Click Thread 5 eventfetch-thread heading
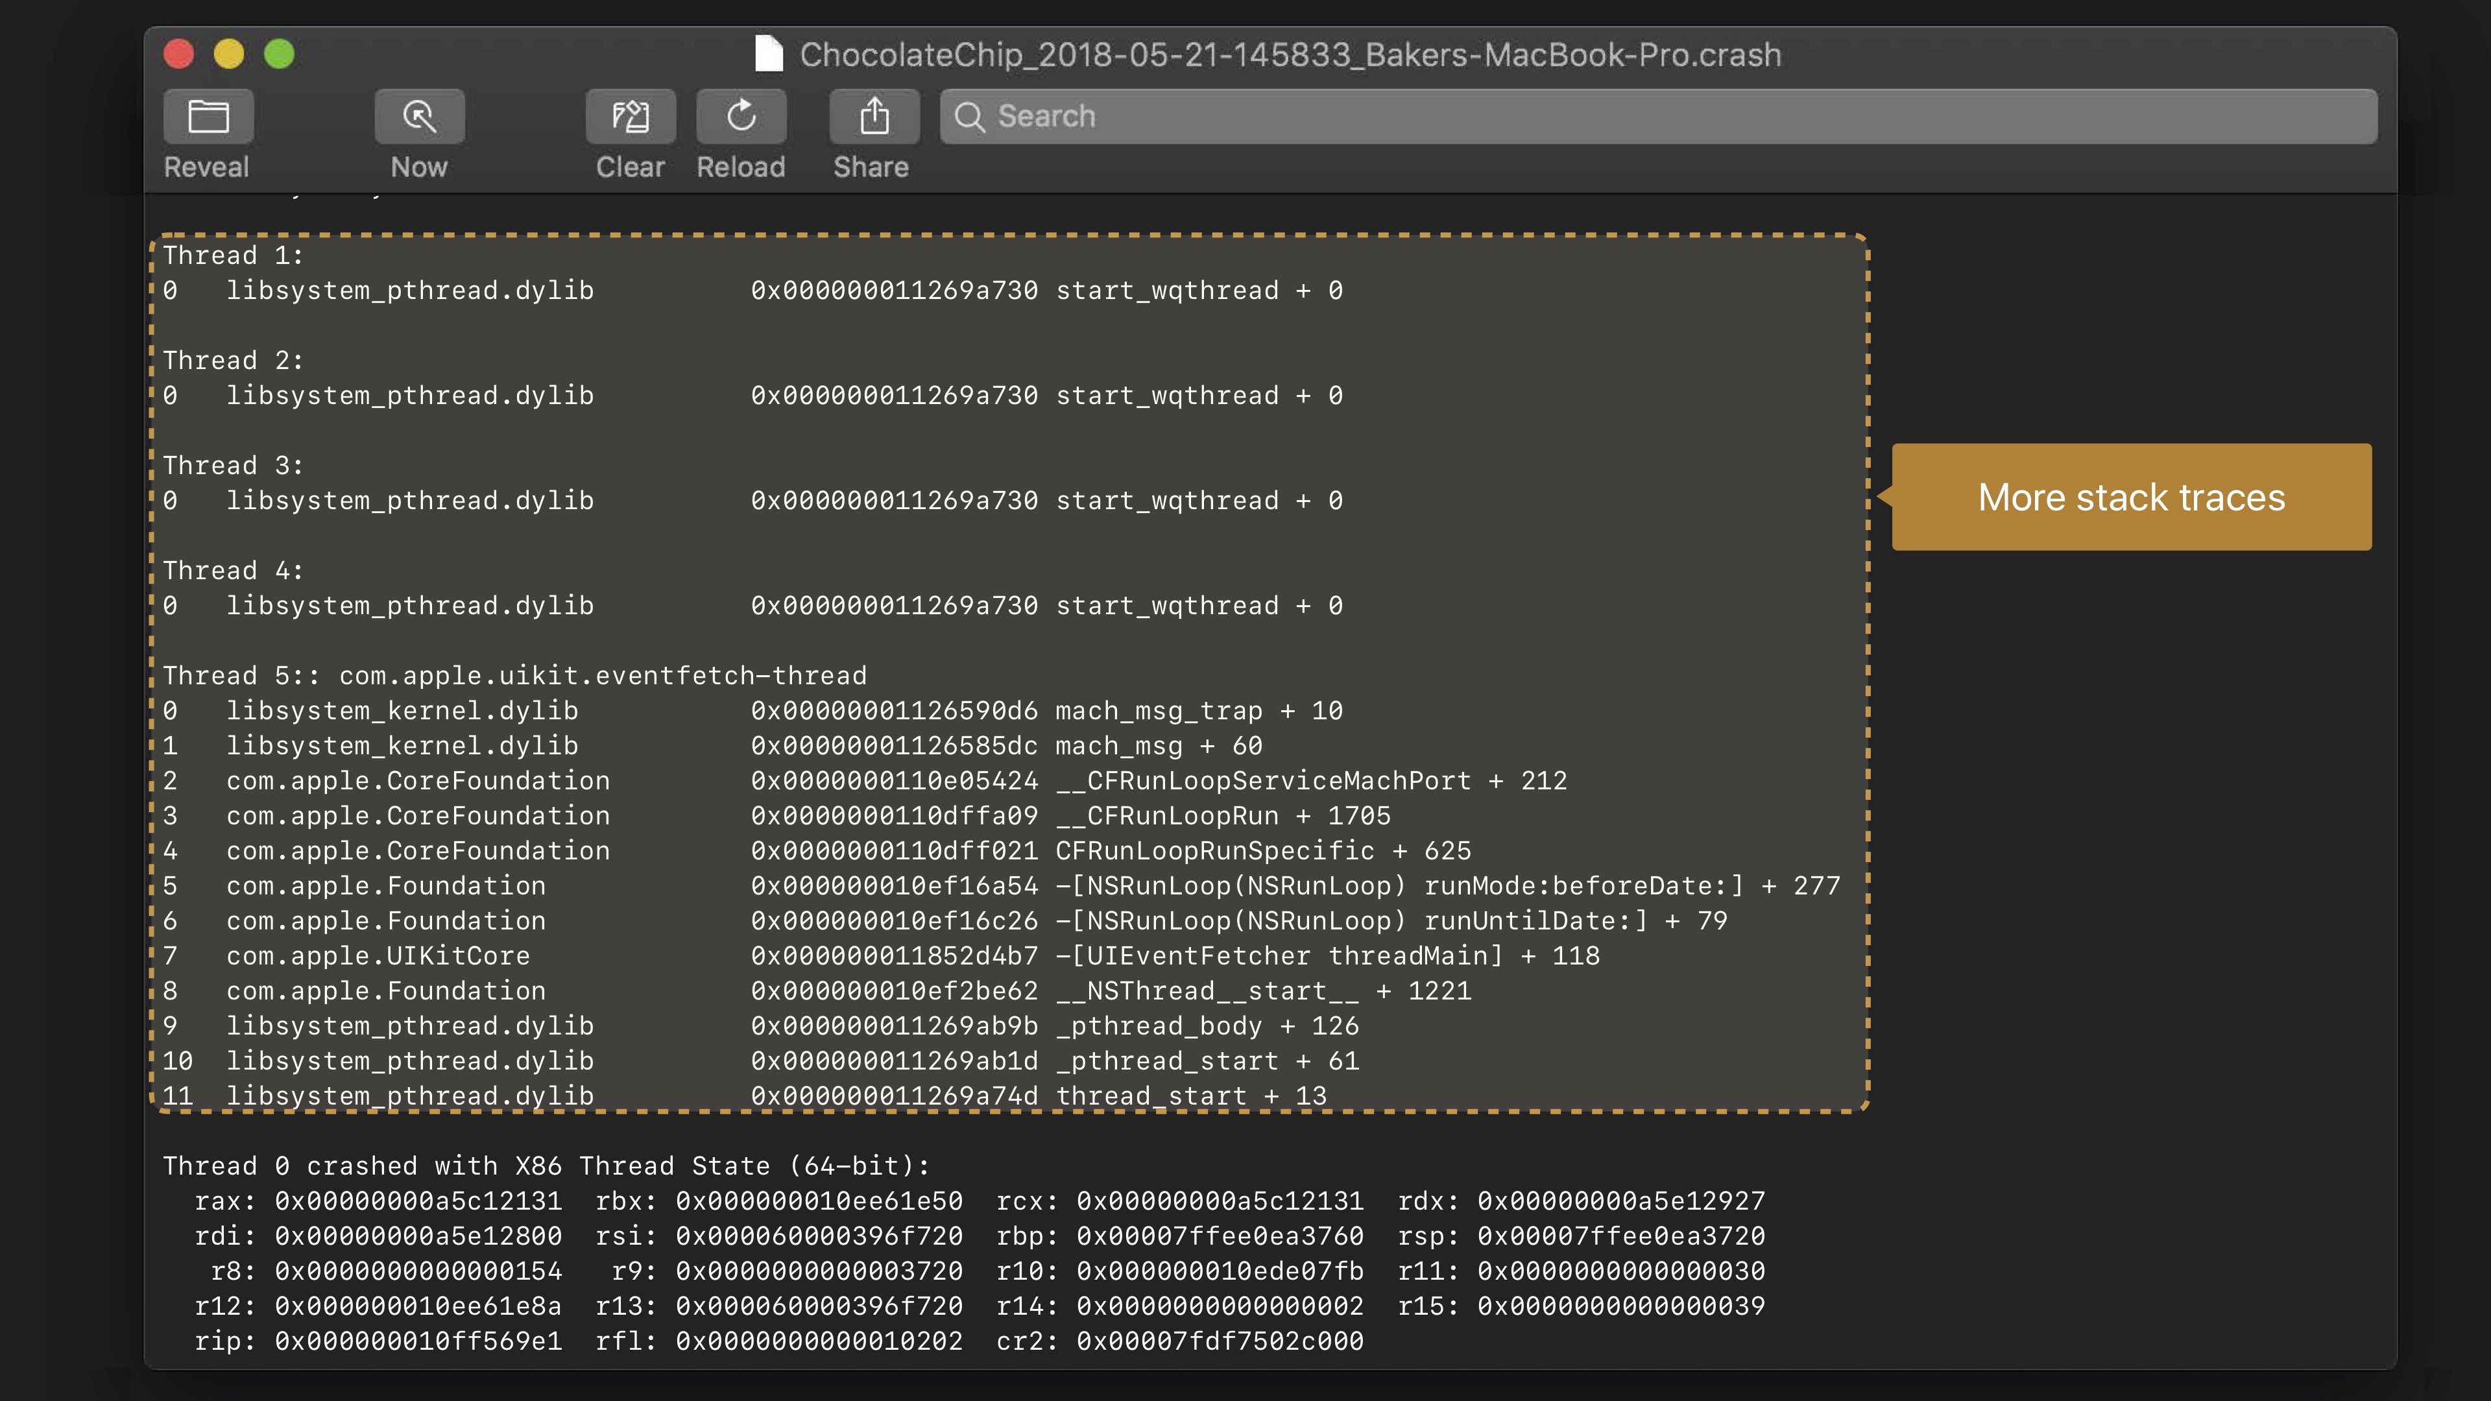This screenshot has height=1401, width=2491. pyautogui.click(x=514, y=676)
